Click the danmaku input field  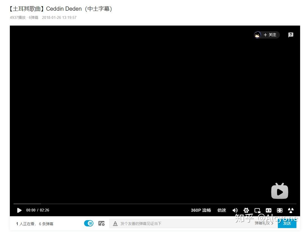click(x=169, y=223)
